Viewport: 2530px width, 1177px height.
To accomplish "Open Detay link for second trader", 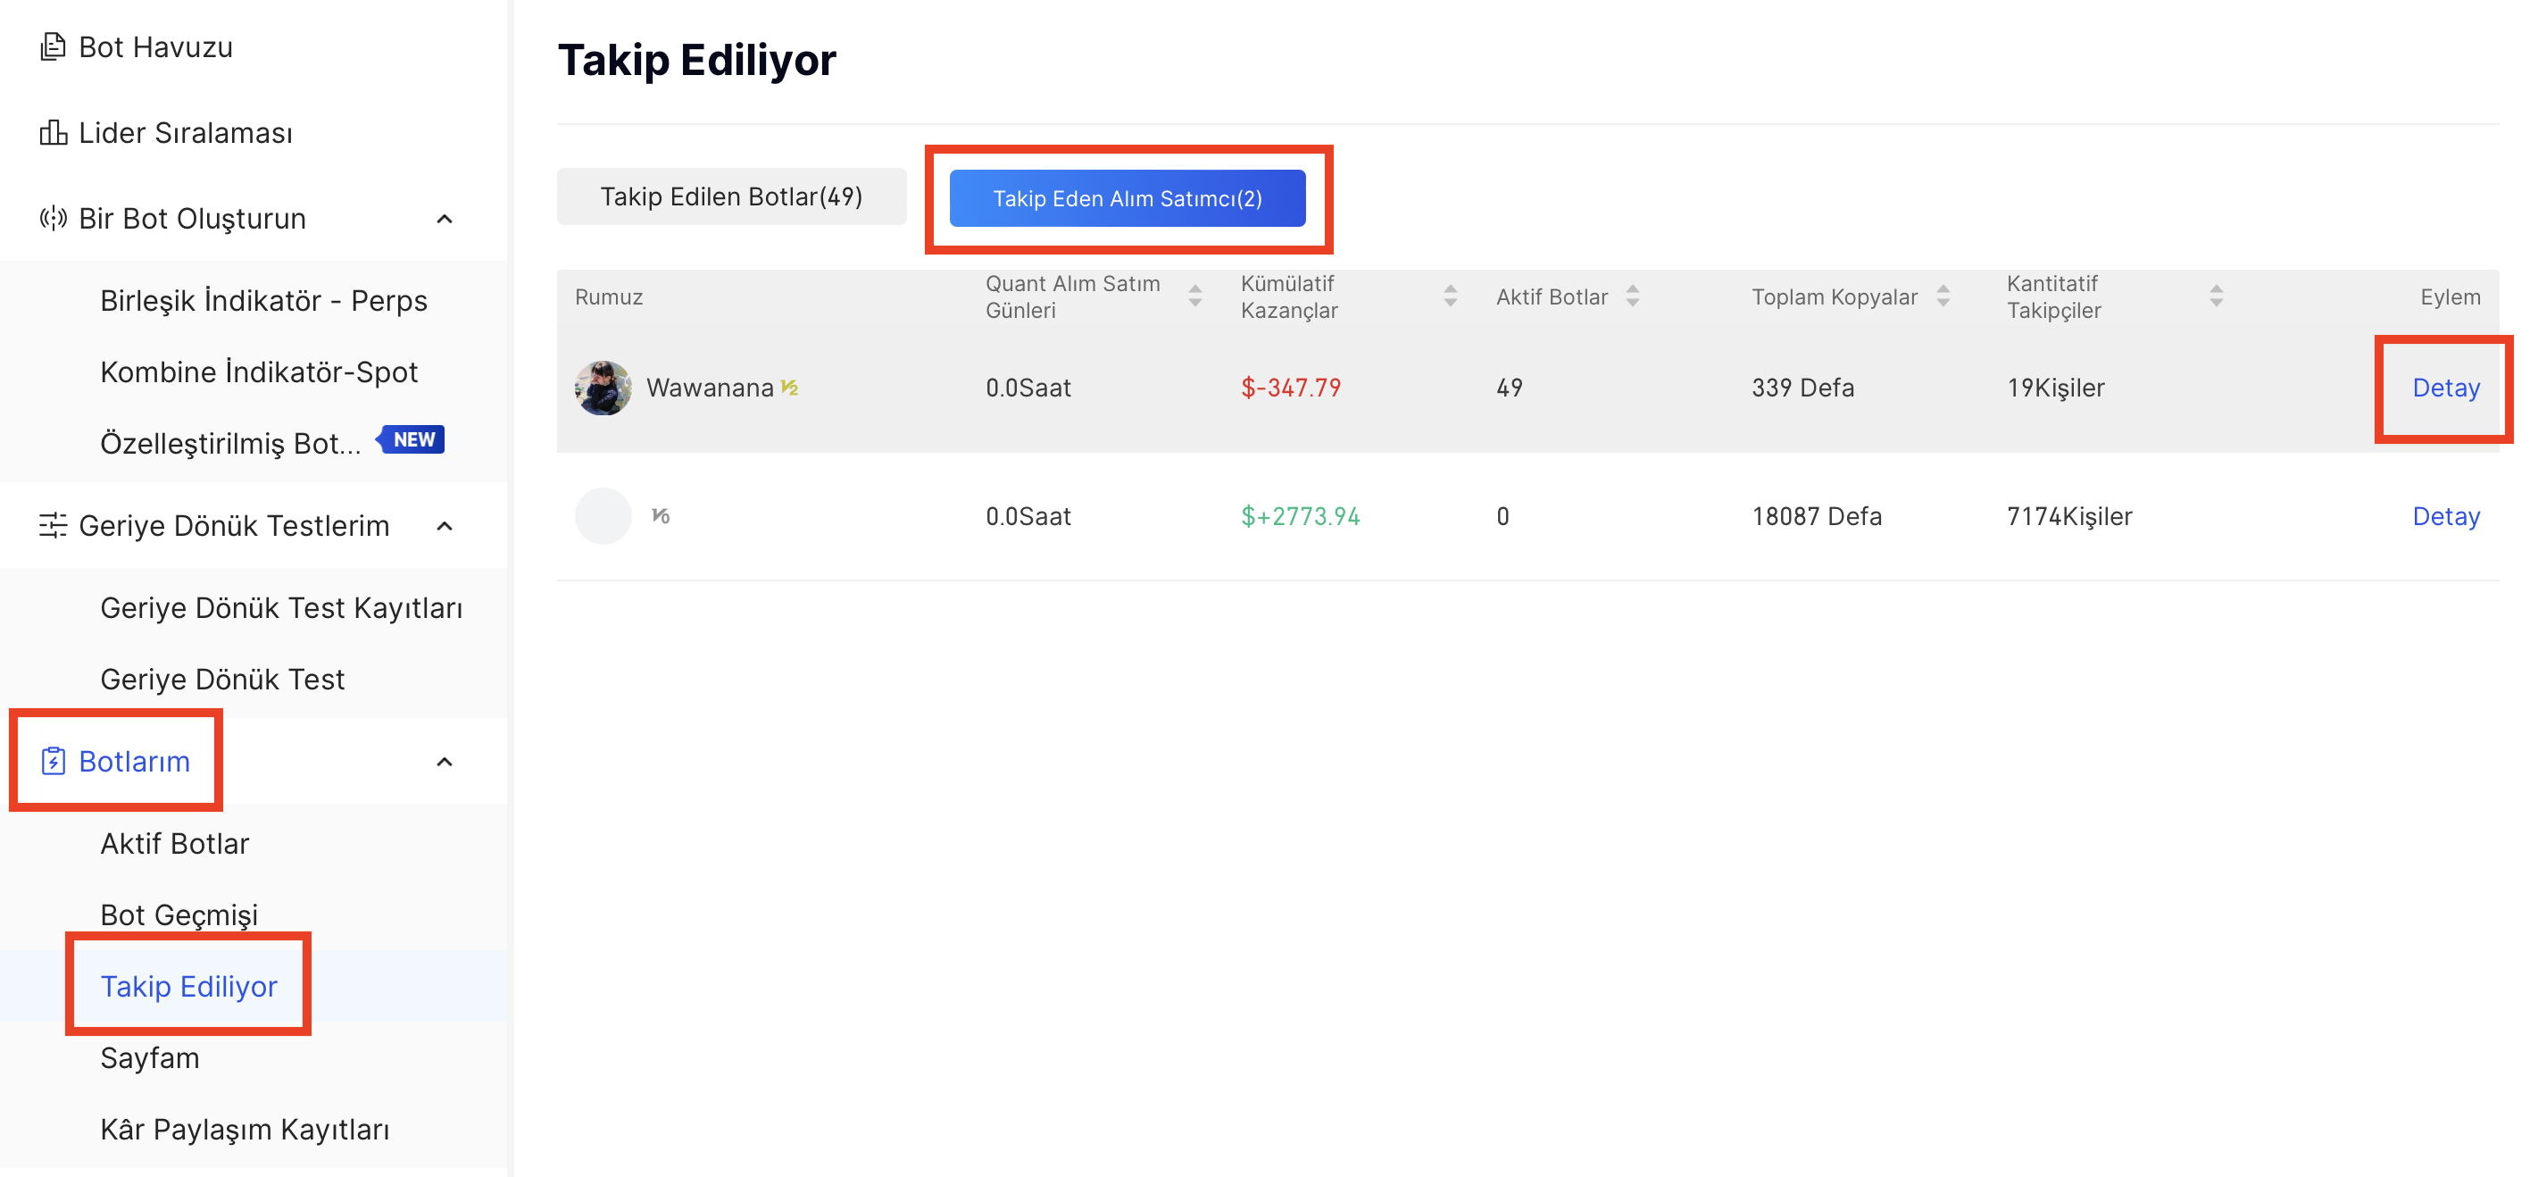I will tap(2444, 516).
